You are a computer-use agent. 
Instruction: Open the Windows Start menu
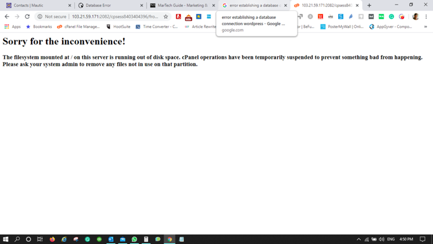6,239
